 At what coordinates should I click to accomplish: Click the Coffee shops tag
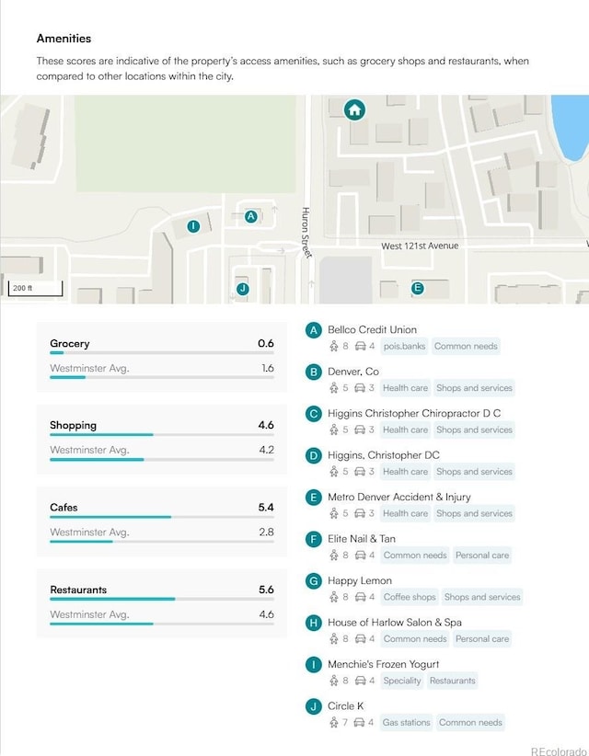(409, 597)
